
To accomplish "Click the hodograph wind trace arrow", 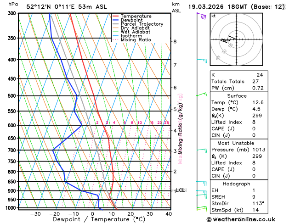I will point(232,37).
